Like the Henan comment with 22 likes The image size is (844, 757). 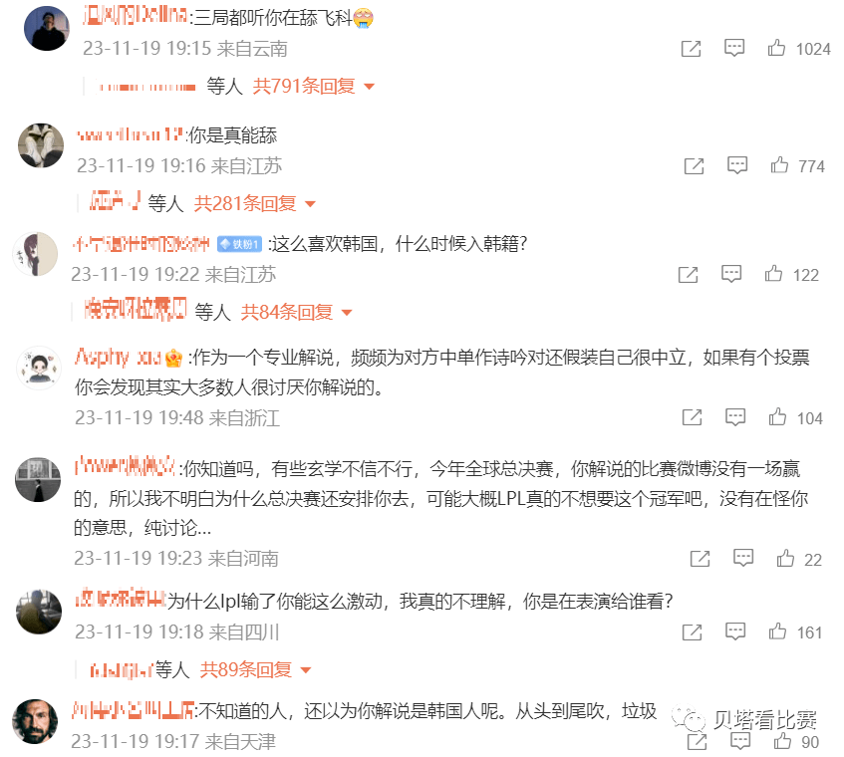pyautogui.click(x=785, y=559)
